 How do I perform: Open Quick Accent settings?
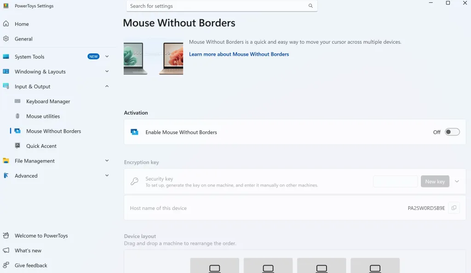tap(18, 146)
